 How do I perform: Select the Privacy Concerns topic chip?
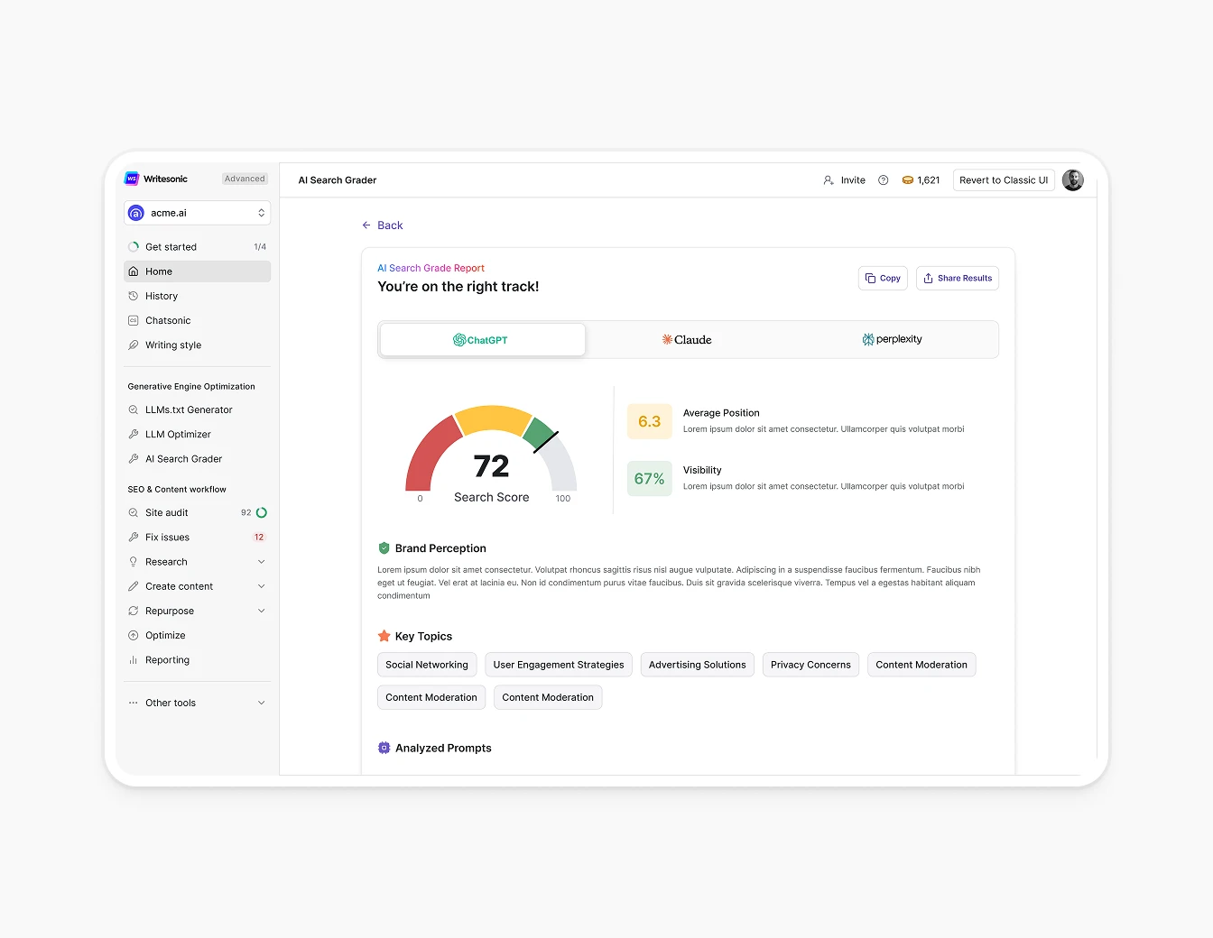(810, 665)
